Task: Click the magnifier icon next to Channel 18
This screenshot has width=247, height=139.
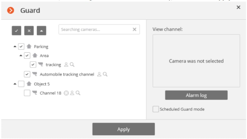Action: pyautogui.click(x=78, y=93)
